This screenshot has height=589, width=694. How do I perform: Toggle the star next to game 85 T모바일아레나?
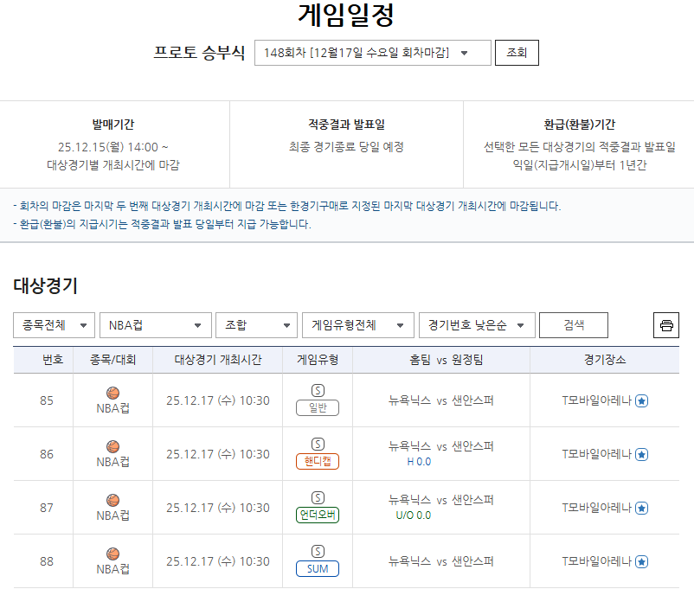coord(640,401)
